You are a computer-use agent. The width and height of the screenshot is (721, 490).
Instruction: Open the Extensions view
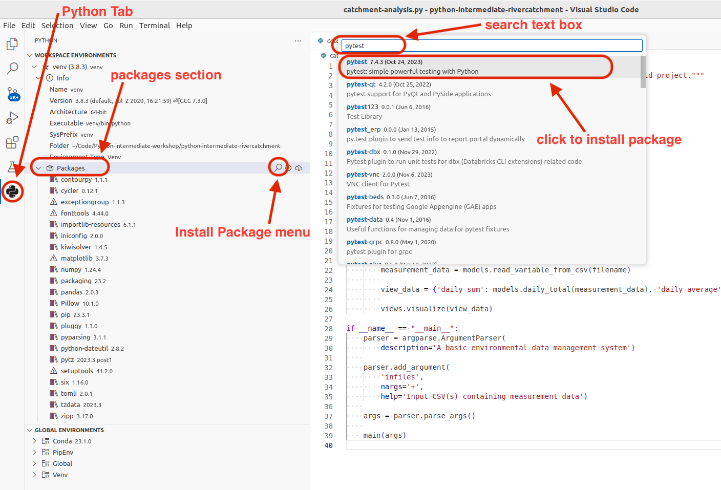pyautogui.click(x=12, y=143)
